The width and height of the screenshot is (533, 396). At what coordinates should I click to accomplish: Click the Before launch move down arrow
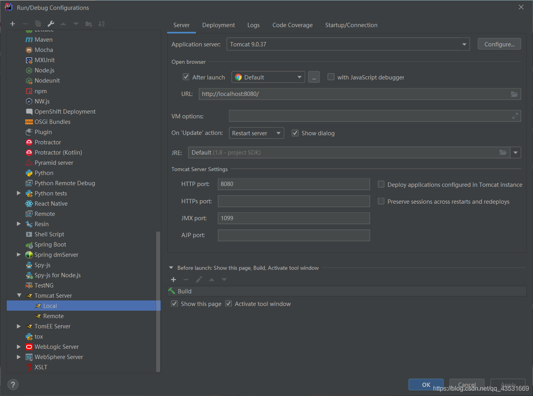224,280
